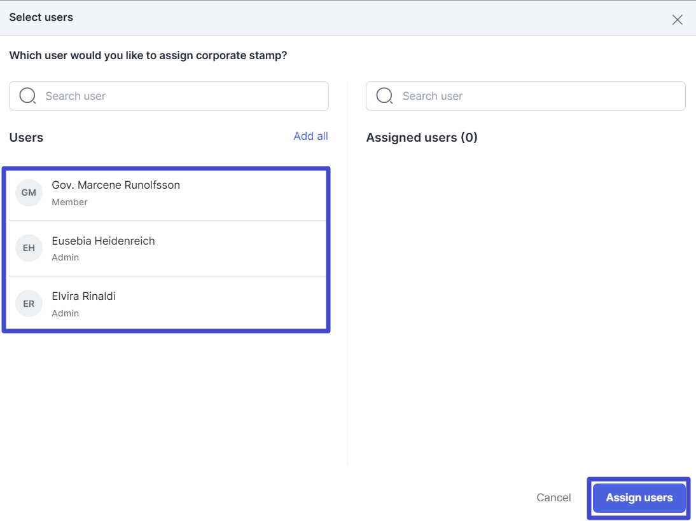
Task: Add all users to assigned list
Action: 310,136
